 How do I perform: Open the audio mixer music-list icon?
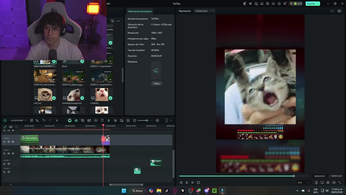click(x=115, y=121)
